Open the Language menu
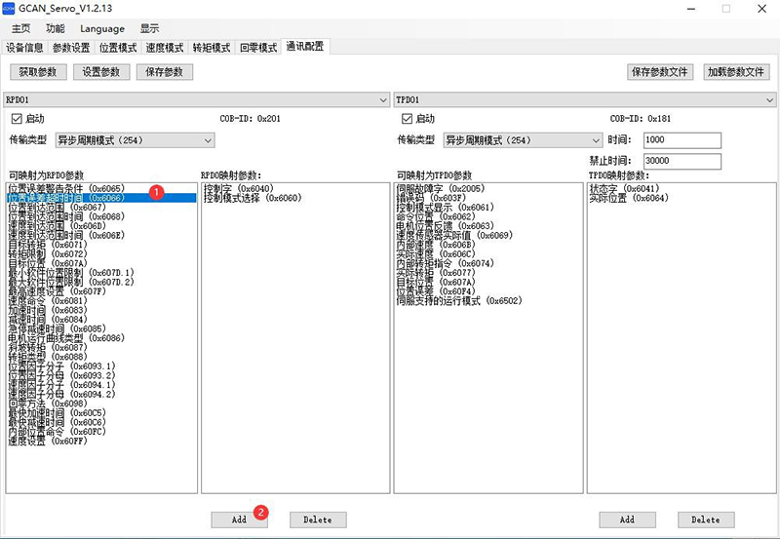 pyautogui.click(x=101, y=29)
